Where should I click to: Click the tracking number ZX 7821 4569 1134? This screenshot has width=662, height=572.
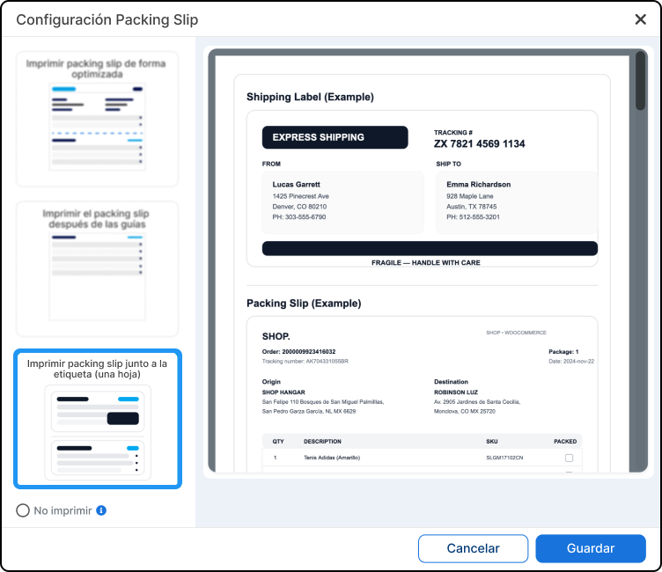click(479, 143)
